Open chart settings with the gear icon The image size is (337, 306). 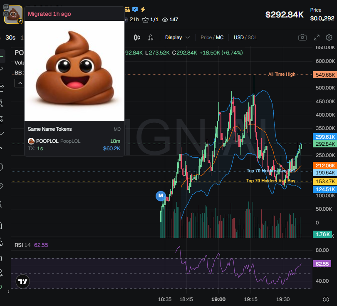[x=329, y=37]
